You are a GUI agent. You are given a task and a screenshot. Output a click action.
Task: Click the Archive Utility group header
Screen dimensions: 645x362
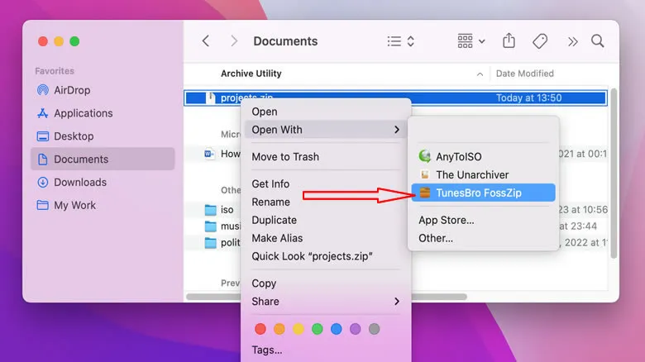(x=251, y=74)
